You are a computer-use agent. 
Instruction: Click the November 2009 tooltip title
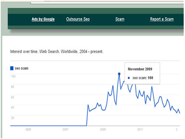point(140,69)
